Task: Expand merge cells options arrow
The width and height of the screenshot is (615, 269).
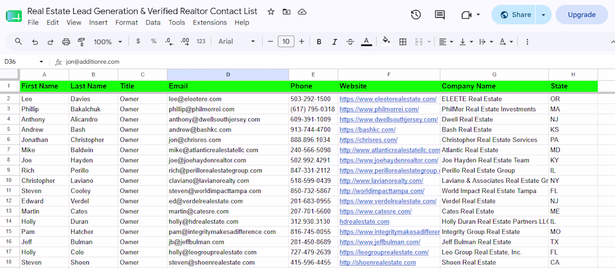Action: (429, 41)
